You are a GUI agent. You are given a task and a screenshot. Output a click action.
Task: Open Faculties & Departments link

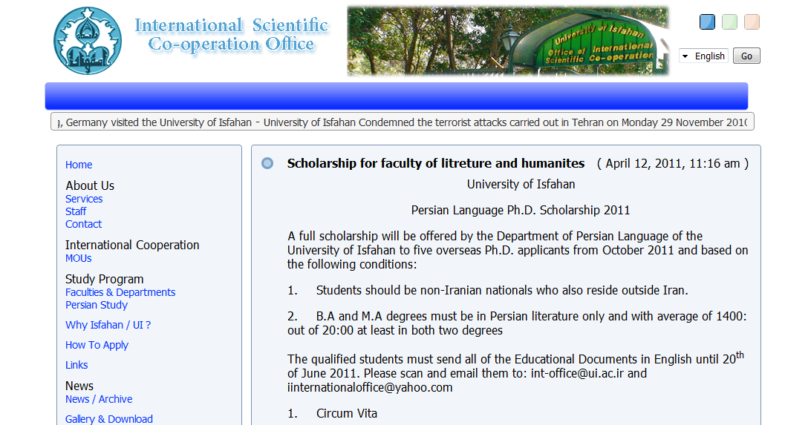point(120,292)
